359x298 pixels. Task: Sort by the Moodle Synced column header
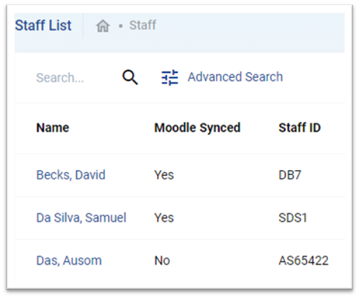pyautogui.click(x=197, y=127)
